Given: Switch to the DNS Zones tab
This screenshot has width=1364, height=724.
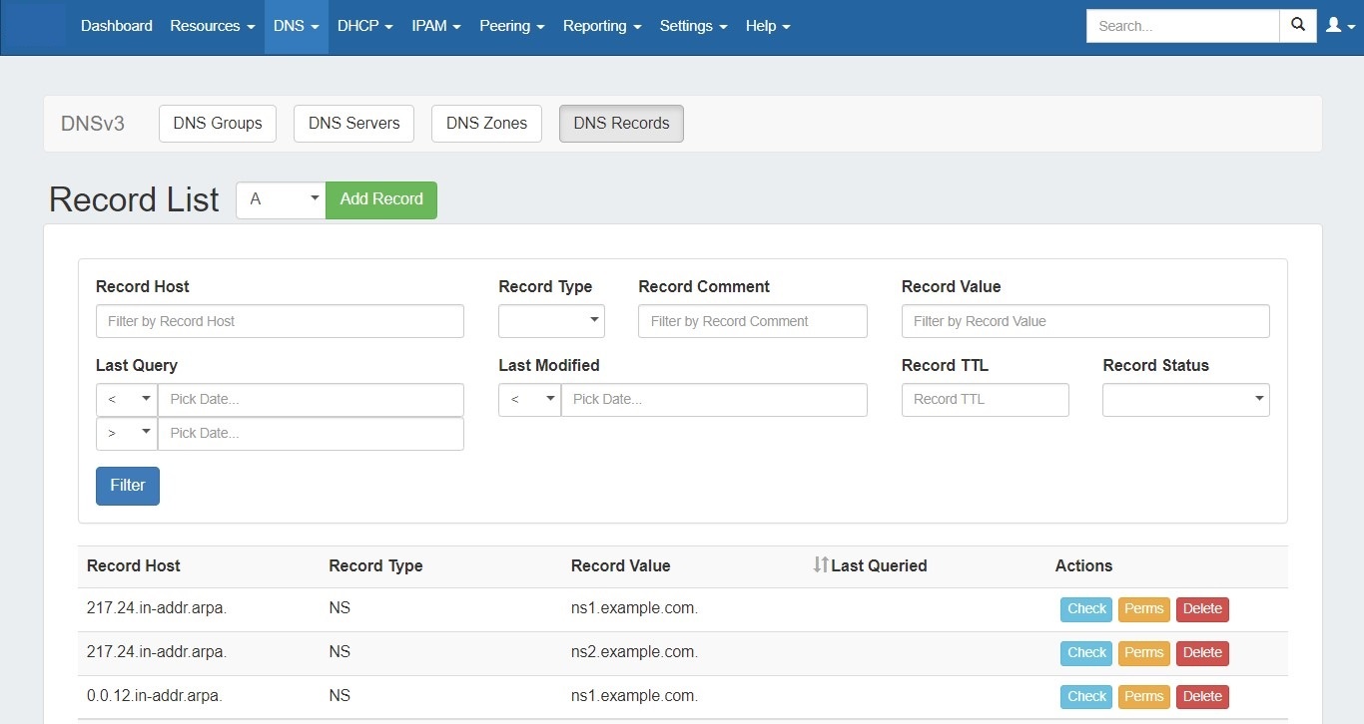Looking at the screenshot, I should [486, 124].
